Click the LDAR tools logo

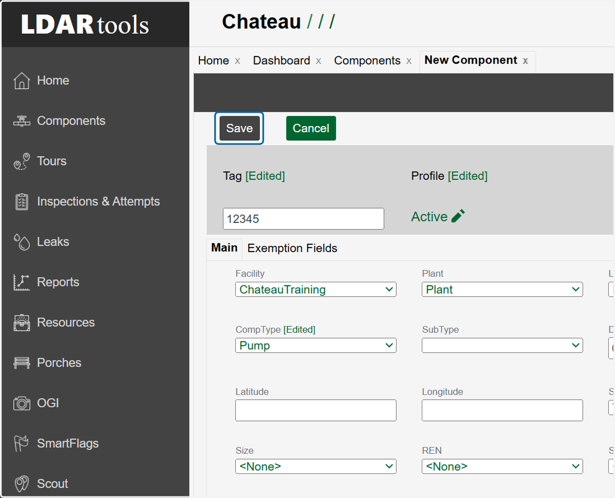[x=85, y=24]
